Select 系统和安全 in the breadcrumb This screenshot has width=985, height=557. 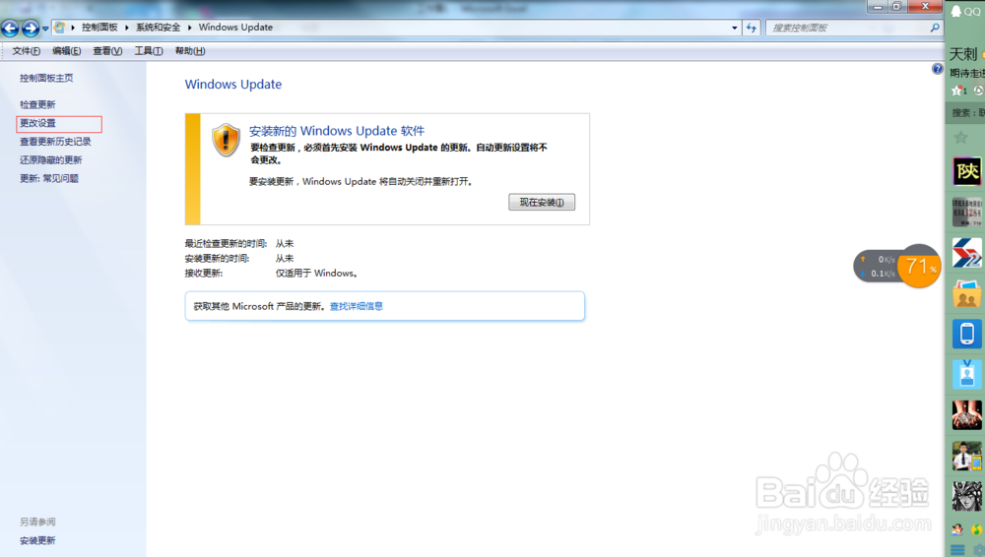pos(159,27)
